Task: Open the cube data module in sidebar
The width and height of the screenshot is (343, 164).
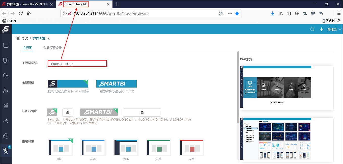Action: (6, 75)
